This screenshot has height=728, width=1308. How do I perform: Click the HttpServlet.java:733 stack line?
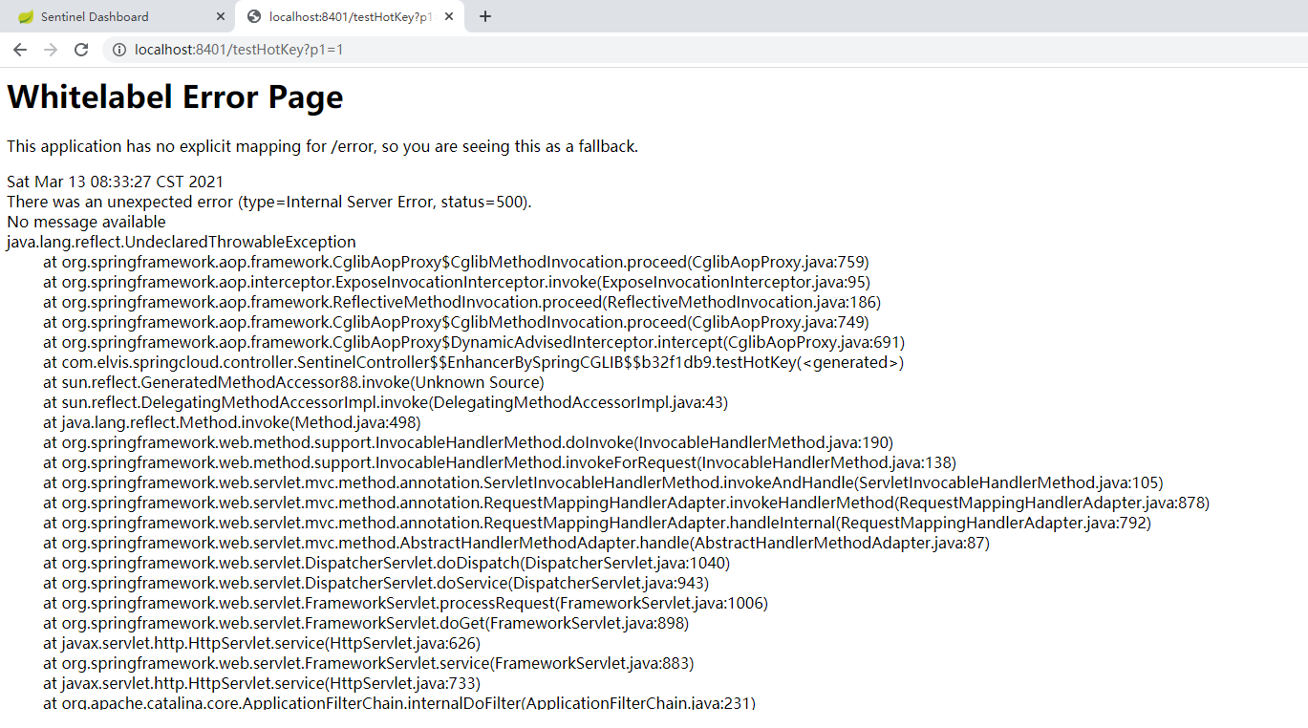[262, 683]
